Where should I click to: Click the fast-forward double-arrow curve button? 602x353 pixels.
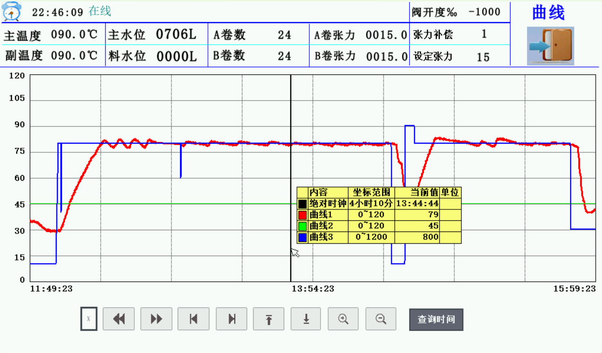[x=156, y=319]
